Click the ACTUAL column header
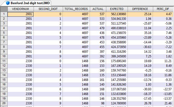The height and width of the screenshot is (107, 174). click(98, 9)
